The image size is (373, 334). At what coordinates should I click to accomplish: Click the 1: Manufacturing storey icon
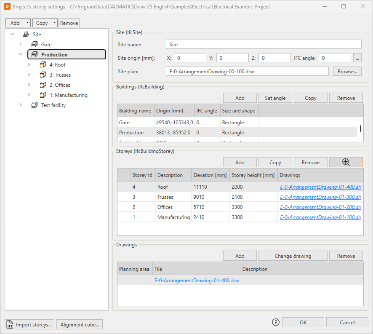(43, 95)
